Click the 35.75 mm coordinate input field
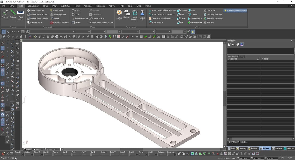The width and height of the screenshot is (295, 160). click(244, 158)
